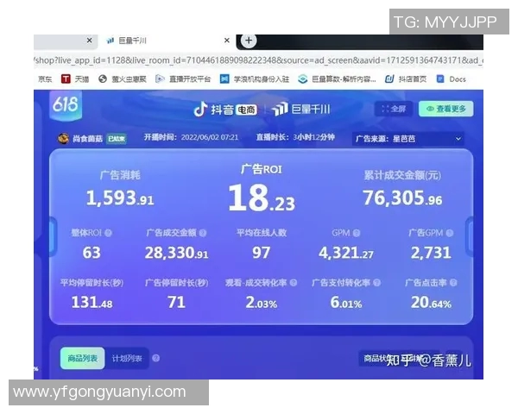The height and width of the screenshot is (414, 518).
Task: Click the 广告成交金额 value 28,330.91
Action: [x=176, y=253]
